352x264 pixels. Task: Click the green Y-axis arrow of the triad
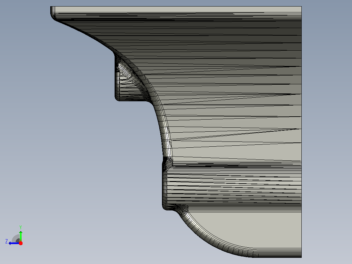tap(21, 236)
